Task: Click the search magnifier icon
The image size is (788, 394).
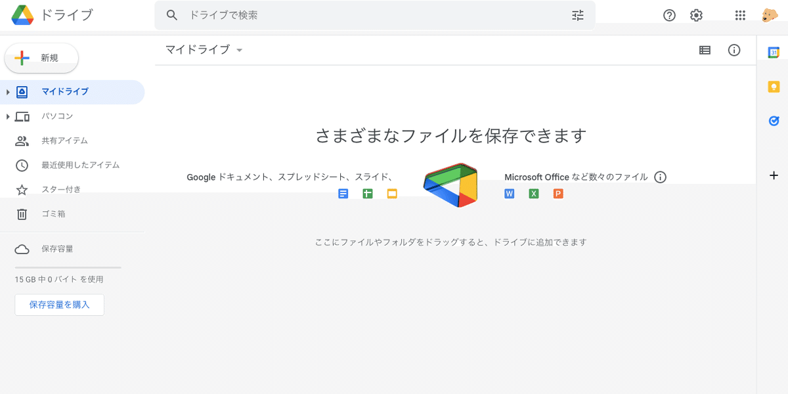Action: [x=172, y=15]
